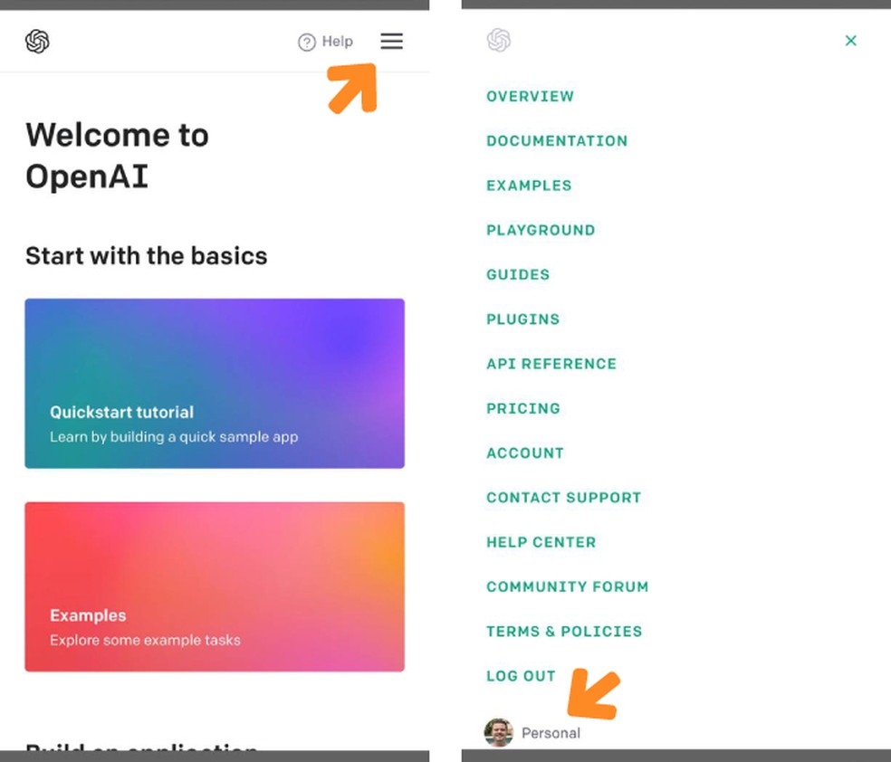Click the question mark Help icon

307,42
